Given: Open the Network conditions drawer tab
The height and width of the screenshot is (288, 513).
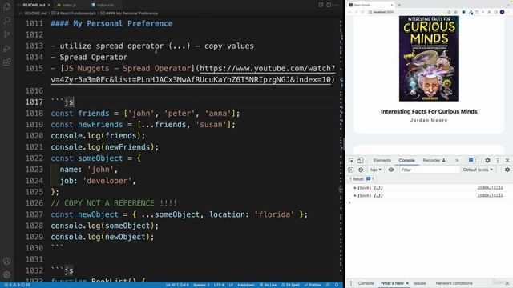Looking at the screenshot, I should click(454, 283).
